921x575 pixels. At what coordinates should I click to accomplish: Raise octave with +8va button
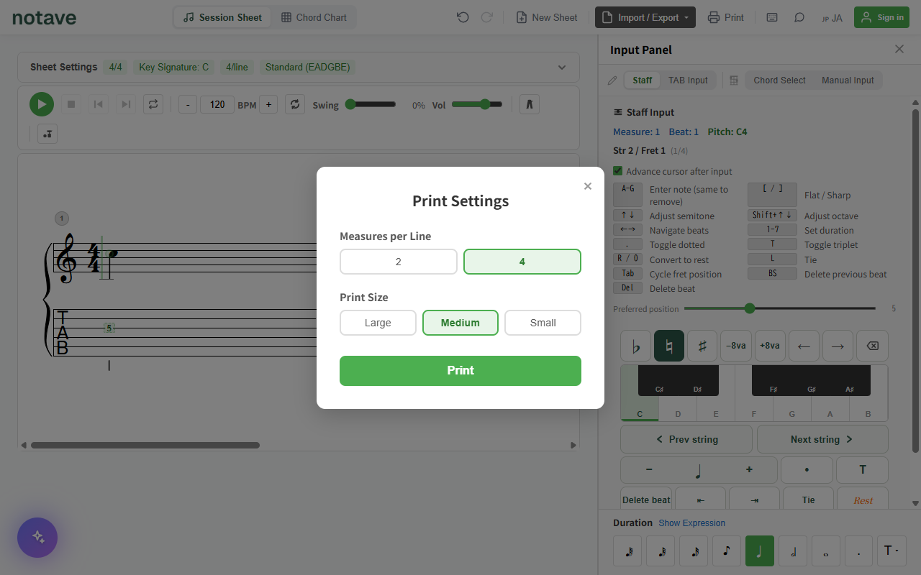tap(770, 346)
